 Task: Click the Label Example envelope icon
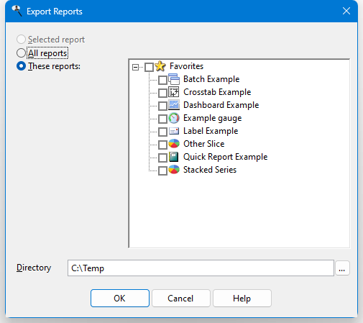tap(174, 131)
